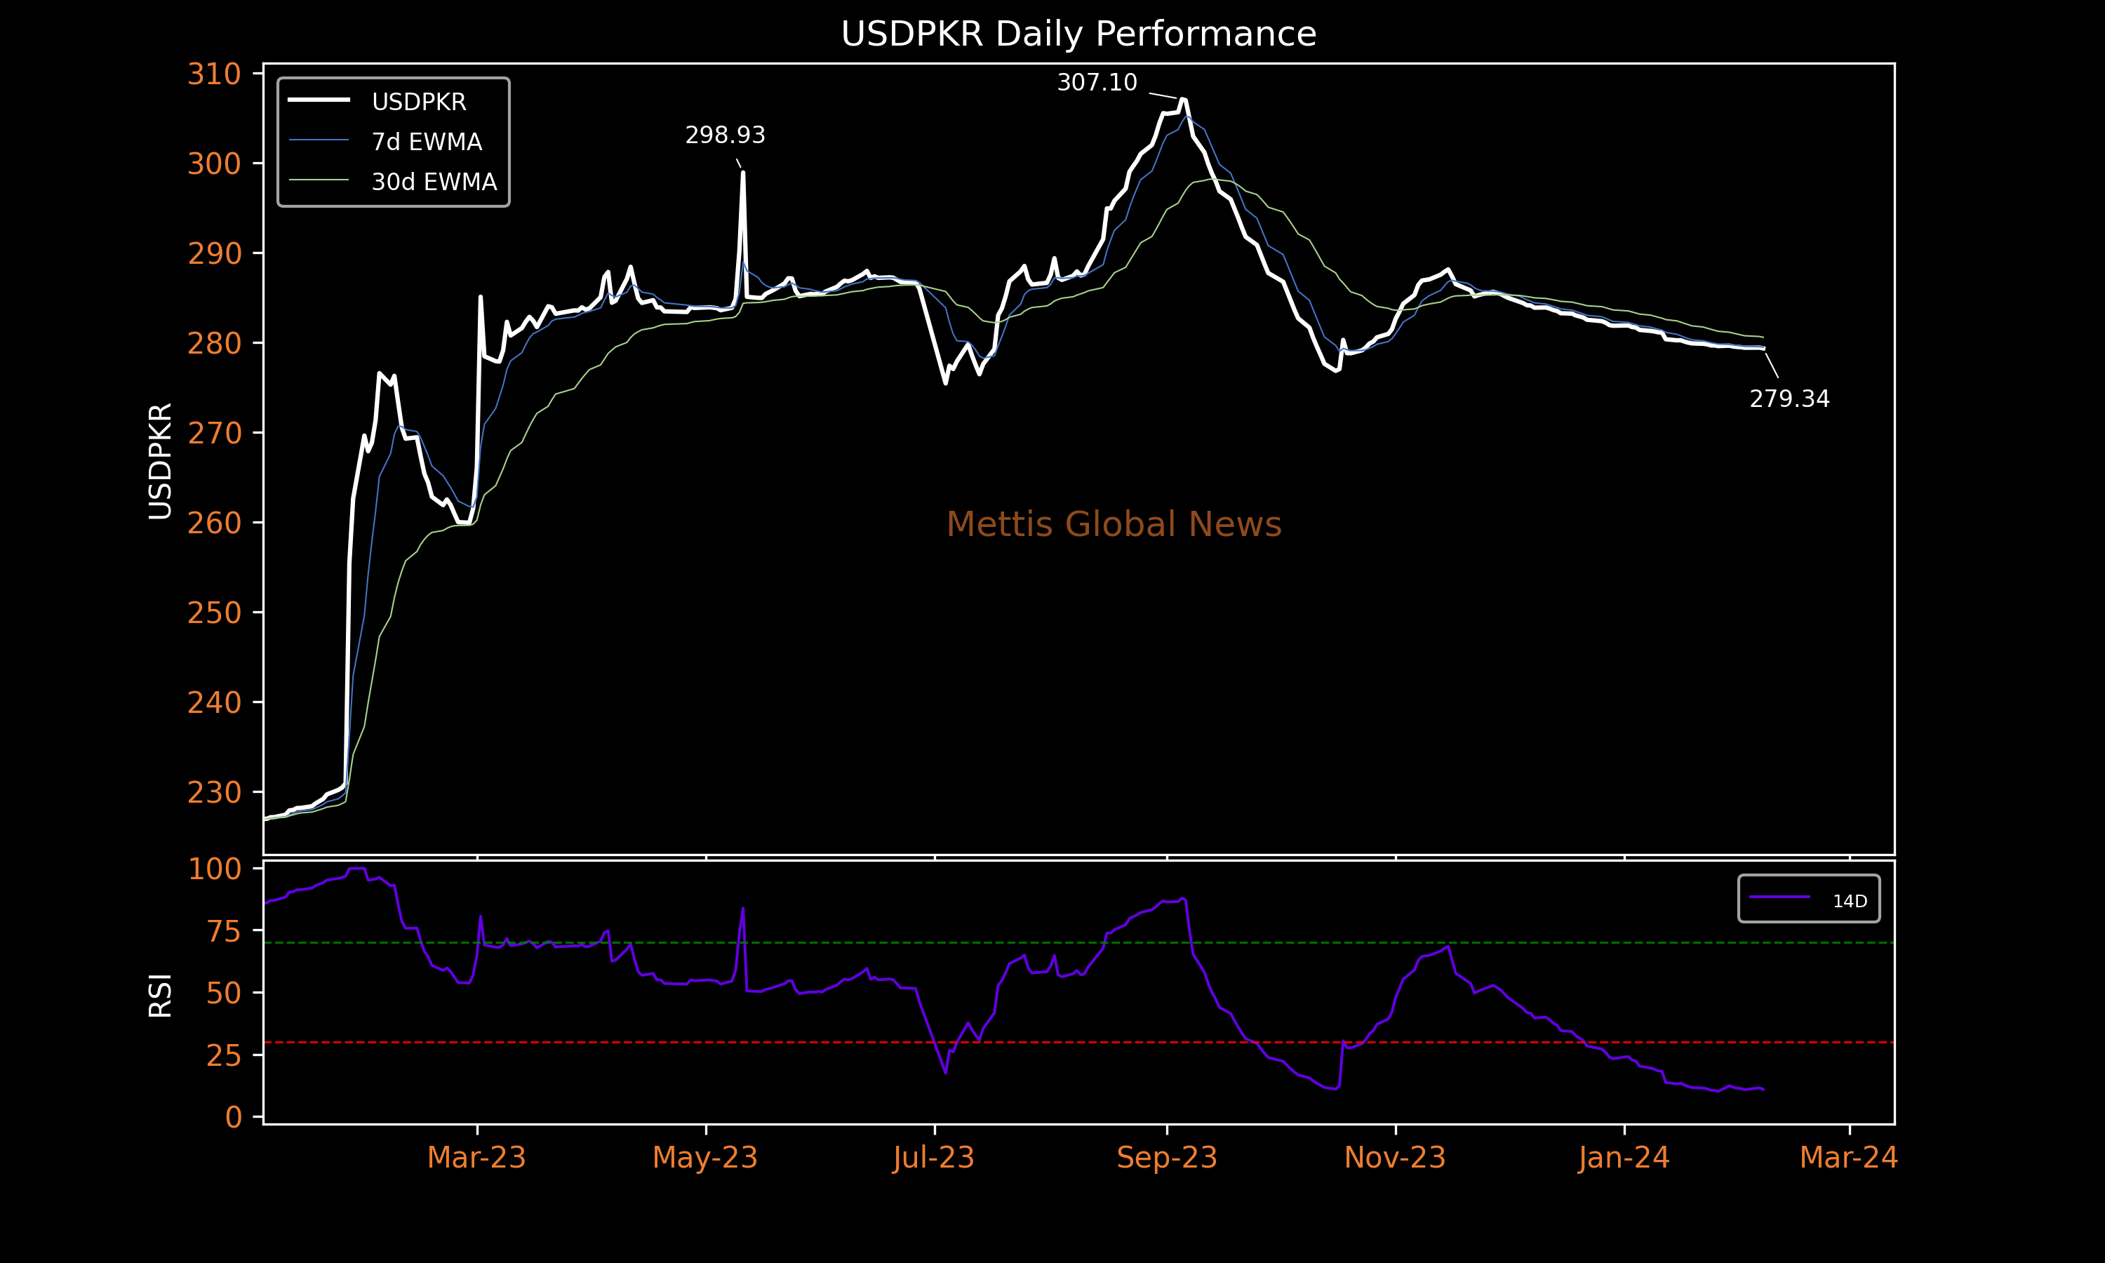
Task: Click the 279.34 latest value annotation
Action: pos(1789,399)
